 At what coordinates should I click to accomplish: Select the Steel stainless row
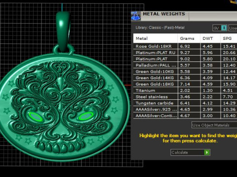(x=185, y=97)
